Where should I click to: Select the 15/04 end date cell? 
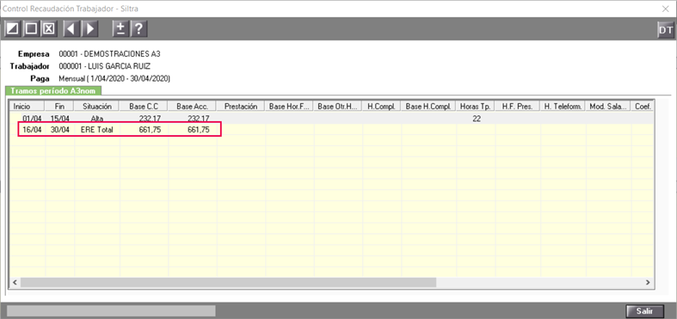59,119
